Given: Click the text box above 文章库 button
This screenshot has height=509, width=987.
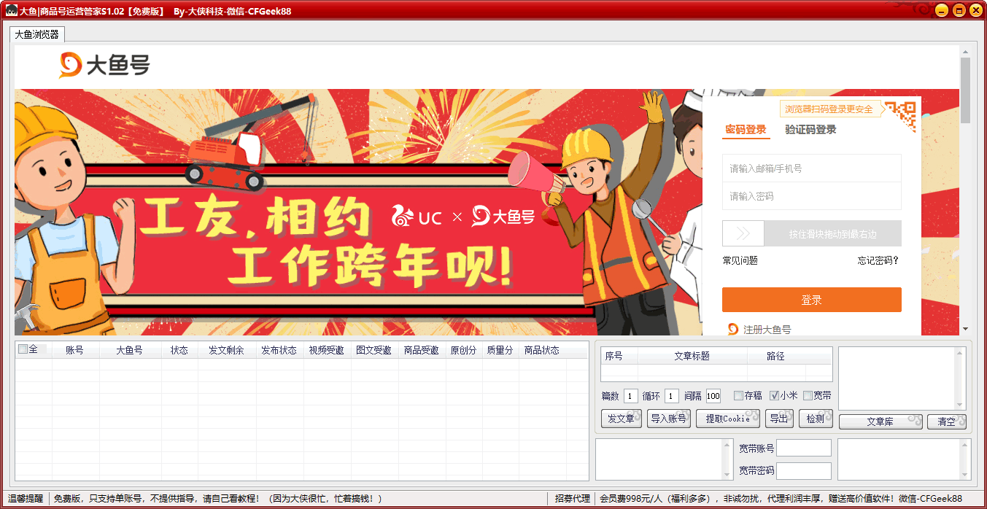Looking at the screenshot, I should pyautogui.click(x=902, y=378).
